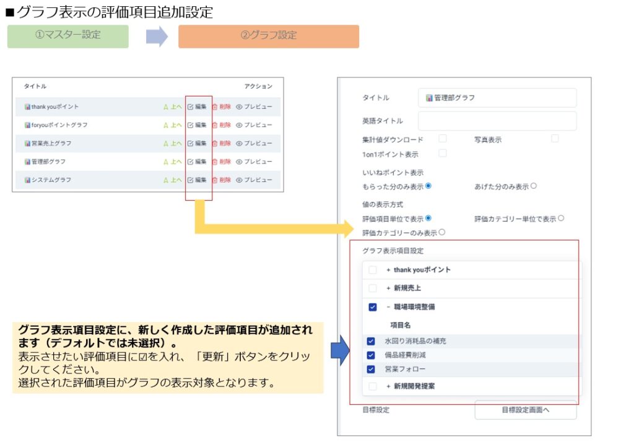Viewport: 634px width, 444px height.
Task: Click move-up arrow for foryouポイントグラフ
Action: pyautogui.click(x=166, y=125)
